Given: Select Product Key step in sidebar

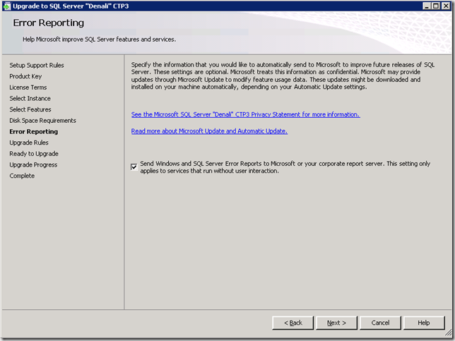Looking at the screenshot, I should click(25, 76).
